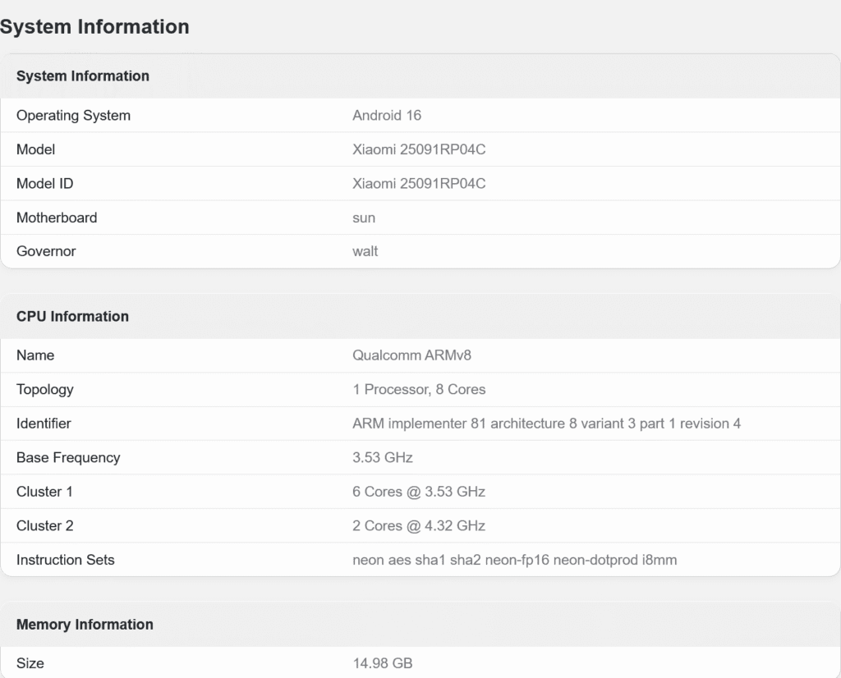Click the 'Model ID' row label
This screenshot has height=678, width=841.
point(44,184)
